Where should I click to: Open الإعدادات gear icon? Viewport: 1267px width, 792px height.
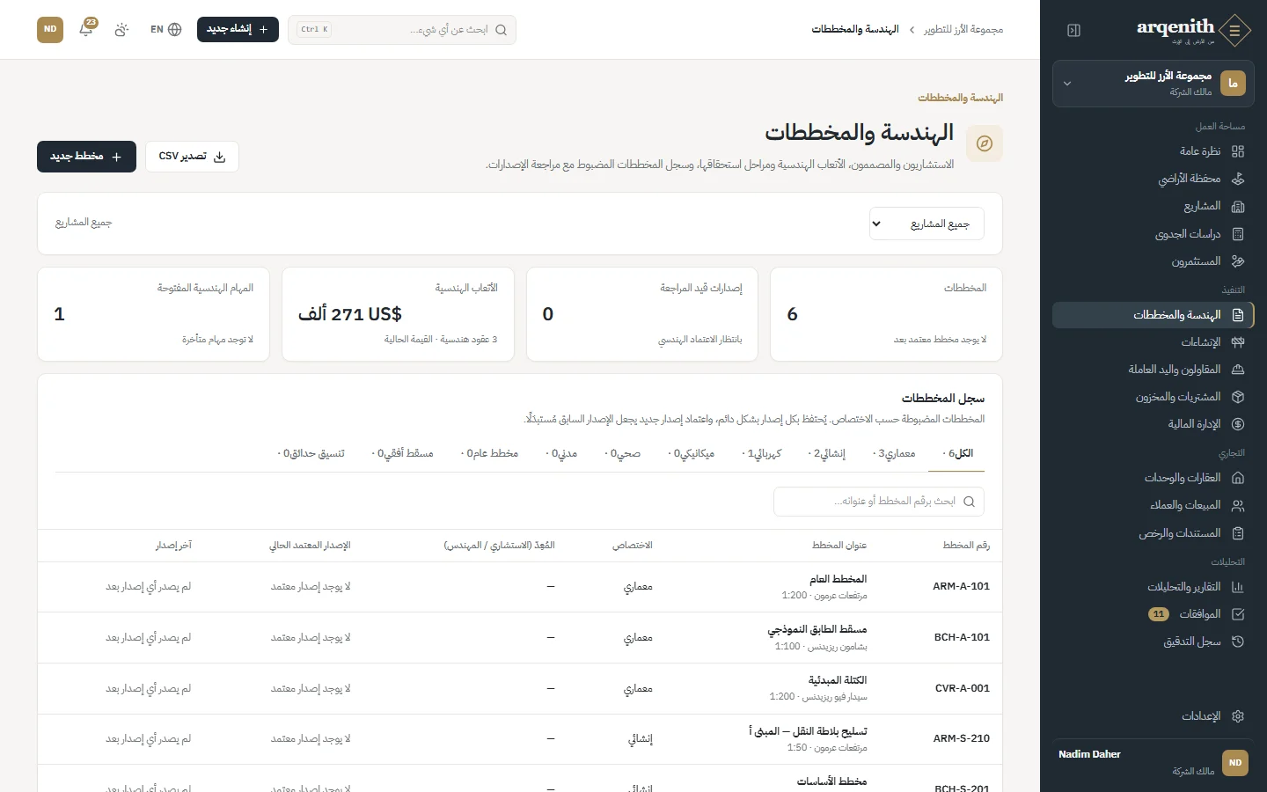coord(1238,716)
